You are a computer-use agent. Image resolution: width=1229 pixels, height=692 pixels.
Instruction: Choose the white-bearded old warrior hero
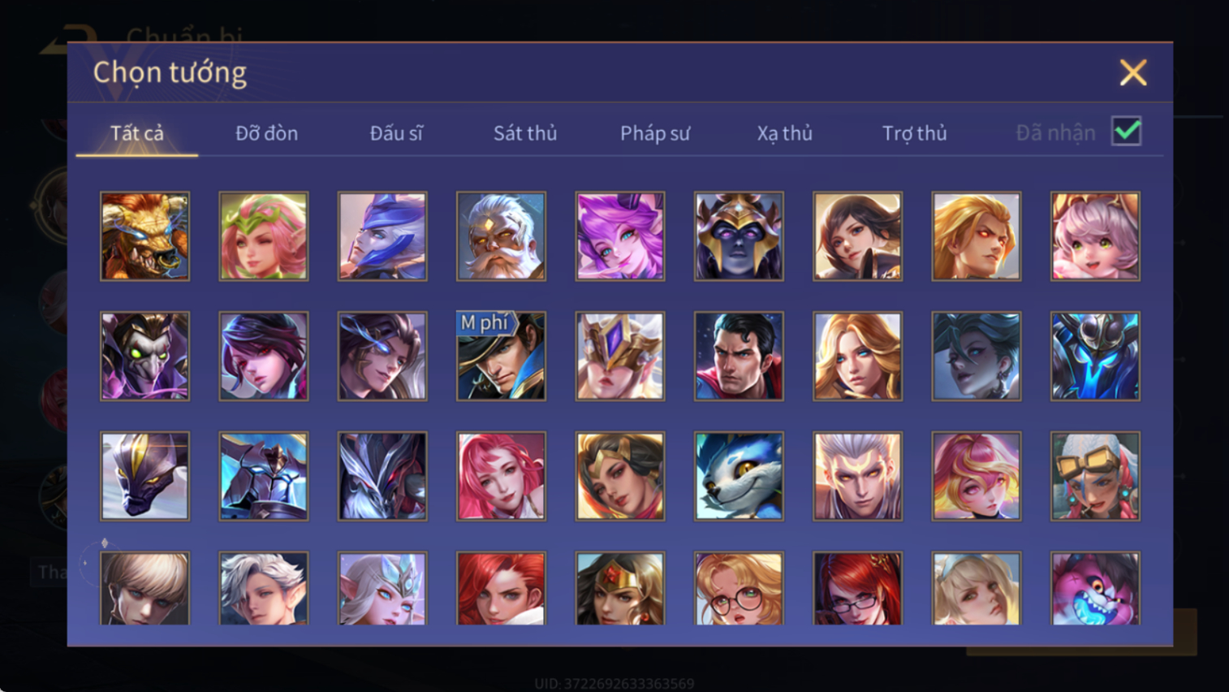coord(501,236)
